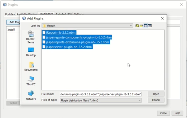Click file icon of jasperserver-plugin nbm
Viewport: 187px width, 118px height.
[44, 47]
